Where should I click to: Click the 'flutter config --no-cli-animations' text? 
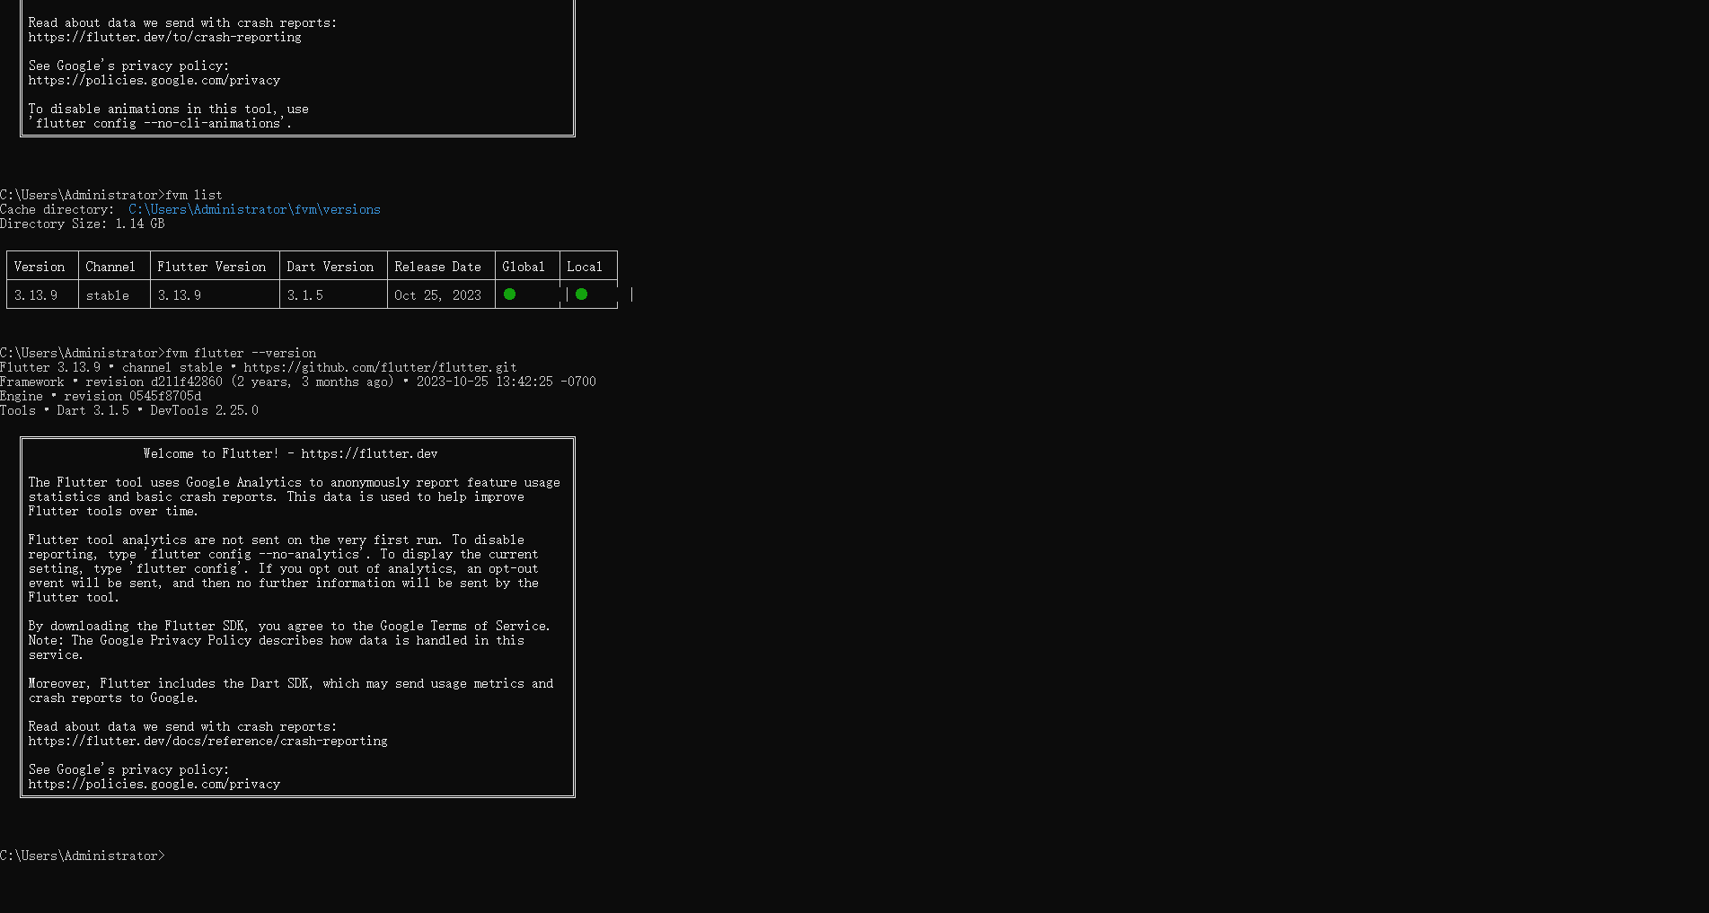(158, 123)
